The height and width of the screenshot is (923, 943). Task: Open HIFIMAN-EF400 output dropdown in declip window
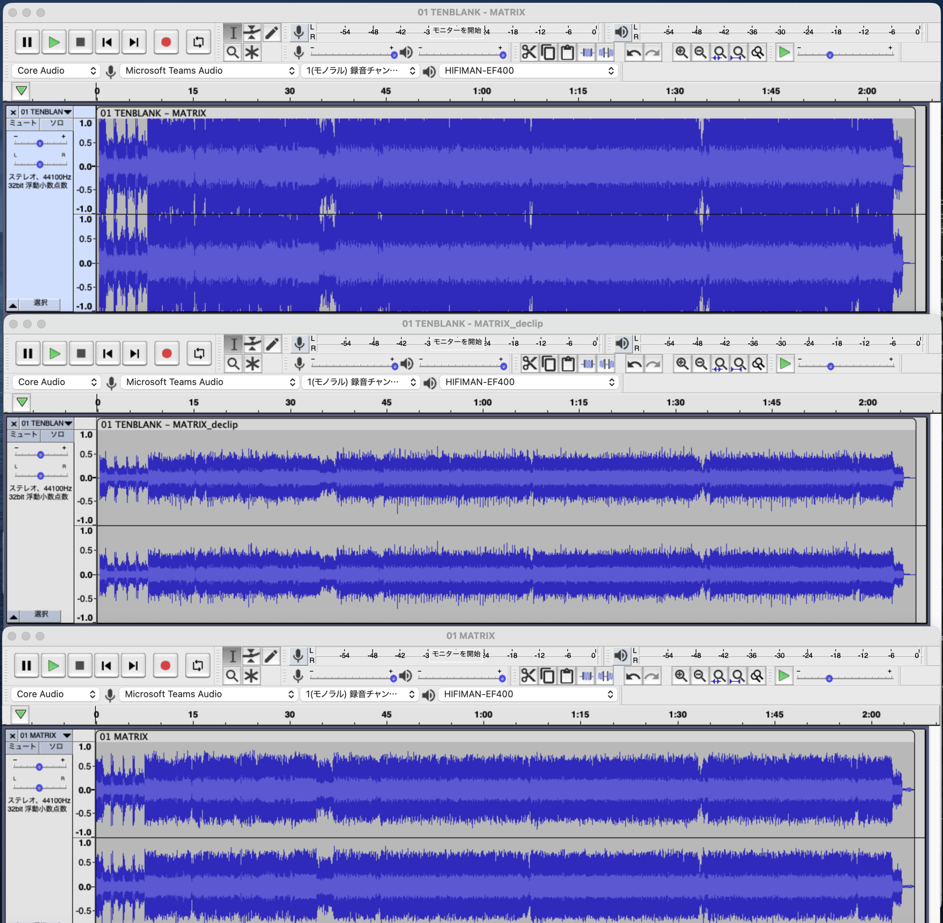click(x=529, y=382)
